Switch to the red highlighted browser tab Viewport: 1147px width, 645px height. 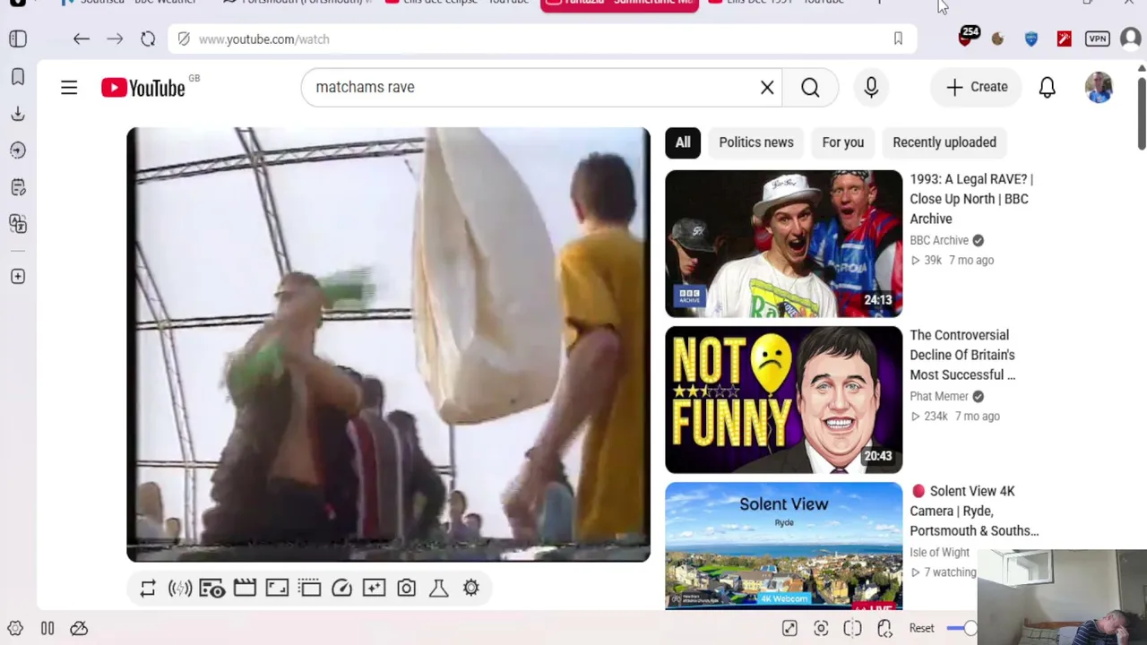(619, 4)
